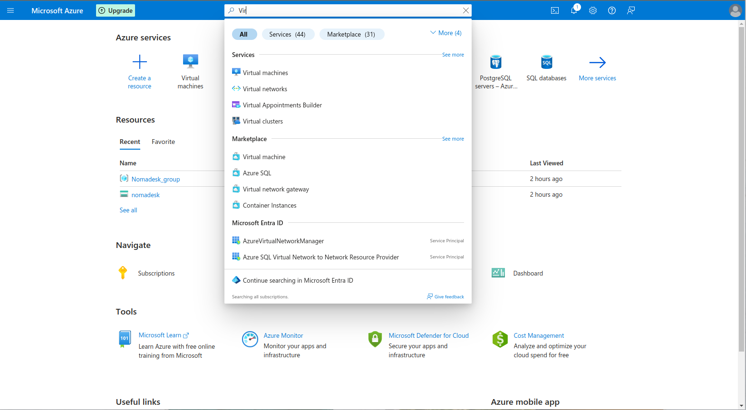The width and height of the screenshot is (746, 410).
Task: Click the Create a resource plus icon
Action: [x=140, y=62]
